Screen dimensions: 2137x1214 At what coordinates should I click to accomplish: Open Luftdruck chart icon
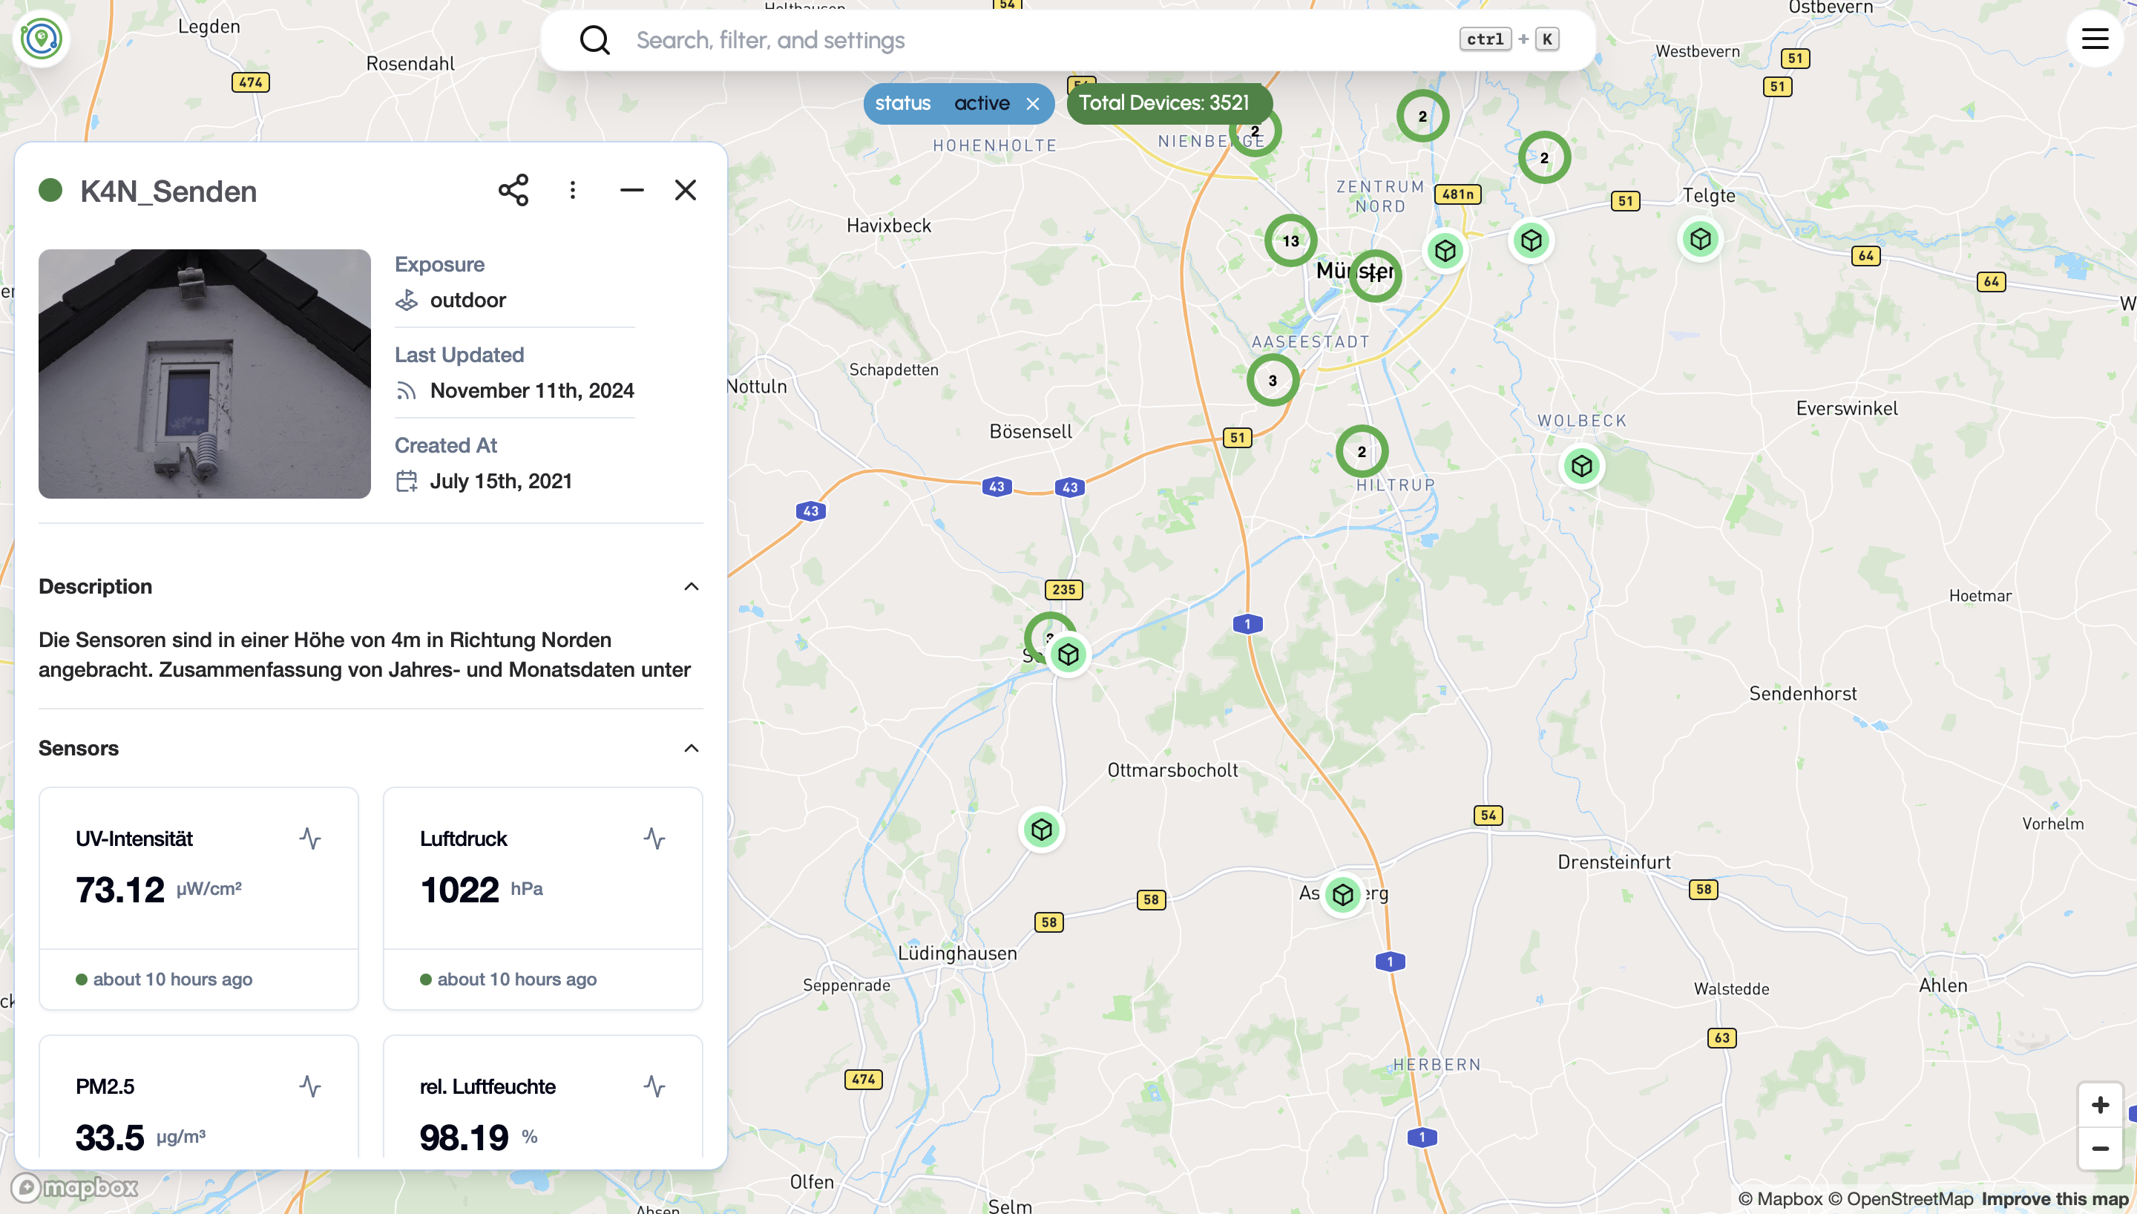click(654, 838)
